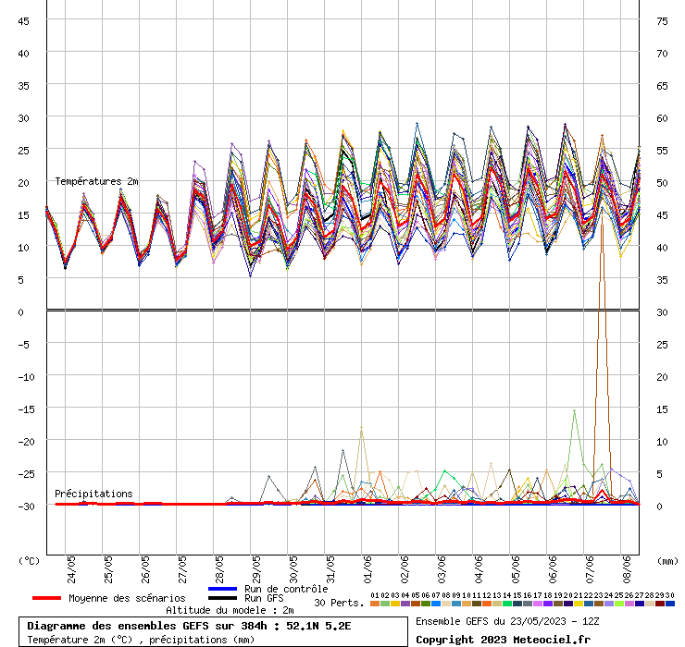Click 'Copyright 2023 Meteociel.fr' text
This screenshot has width=685, height=647.
click(503, 640)
